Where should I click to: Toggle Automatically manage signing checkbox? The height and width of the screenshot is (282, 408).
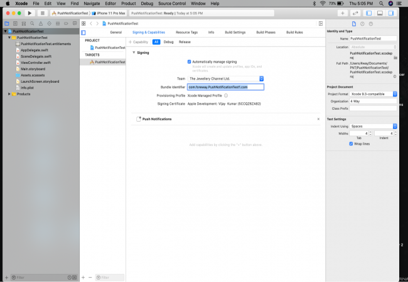(x=189, y=62)
